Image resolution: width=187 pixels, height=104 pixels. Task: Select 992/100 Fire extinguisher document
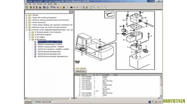53,49
